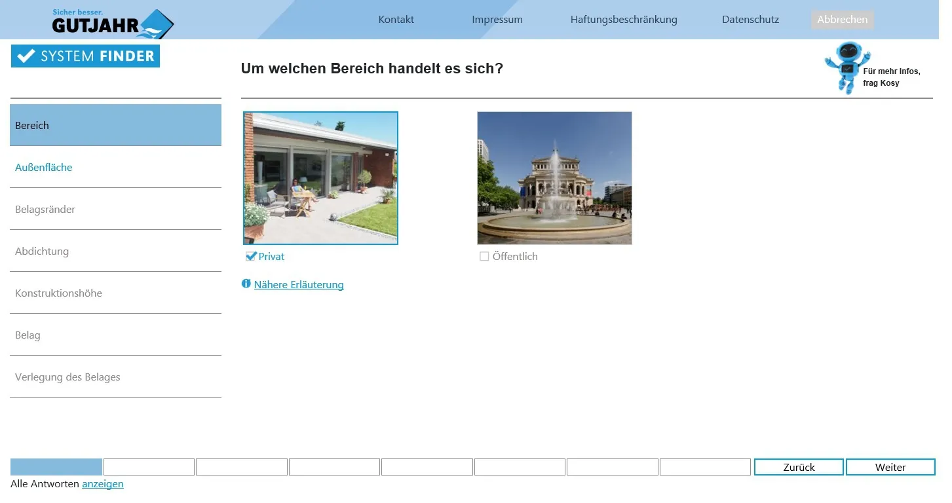The image size is (952, 503).
Task: Open Haftungsbeschränkung in the top bar
Action: tap(624, 20)
